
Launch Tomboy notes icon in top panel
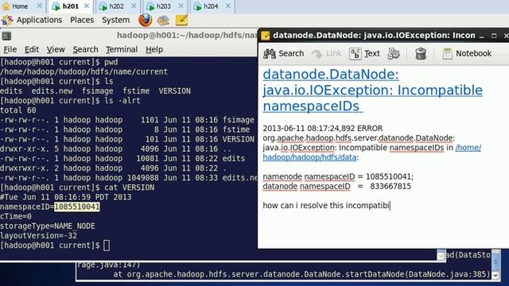pos(181,20)
